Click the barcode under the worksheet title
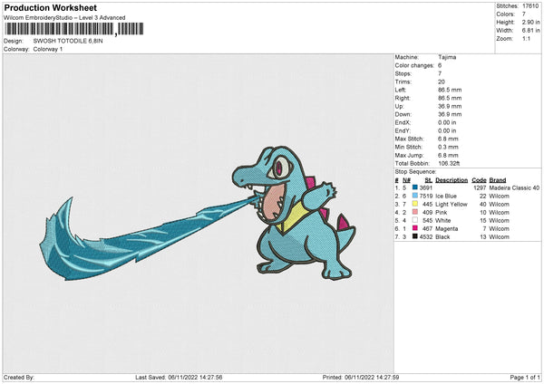Viewport: 544px width, 384px height. [x=74, y=29]
